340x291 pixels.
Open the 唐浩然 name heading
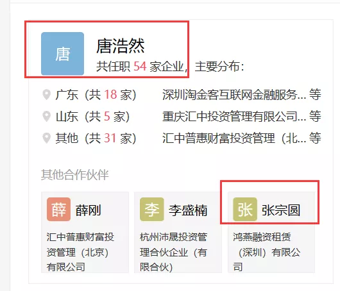point(121,46)
